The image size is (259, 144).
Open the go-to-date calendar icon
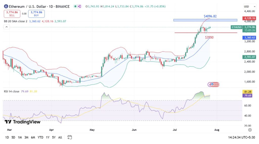point(70,137)
